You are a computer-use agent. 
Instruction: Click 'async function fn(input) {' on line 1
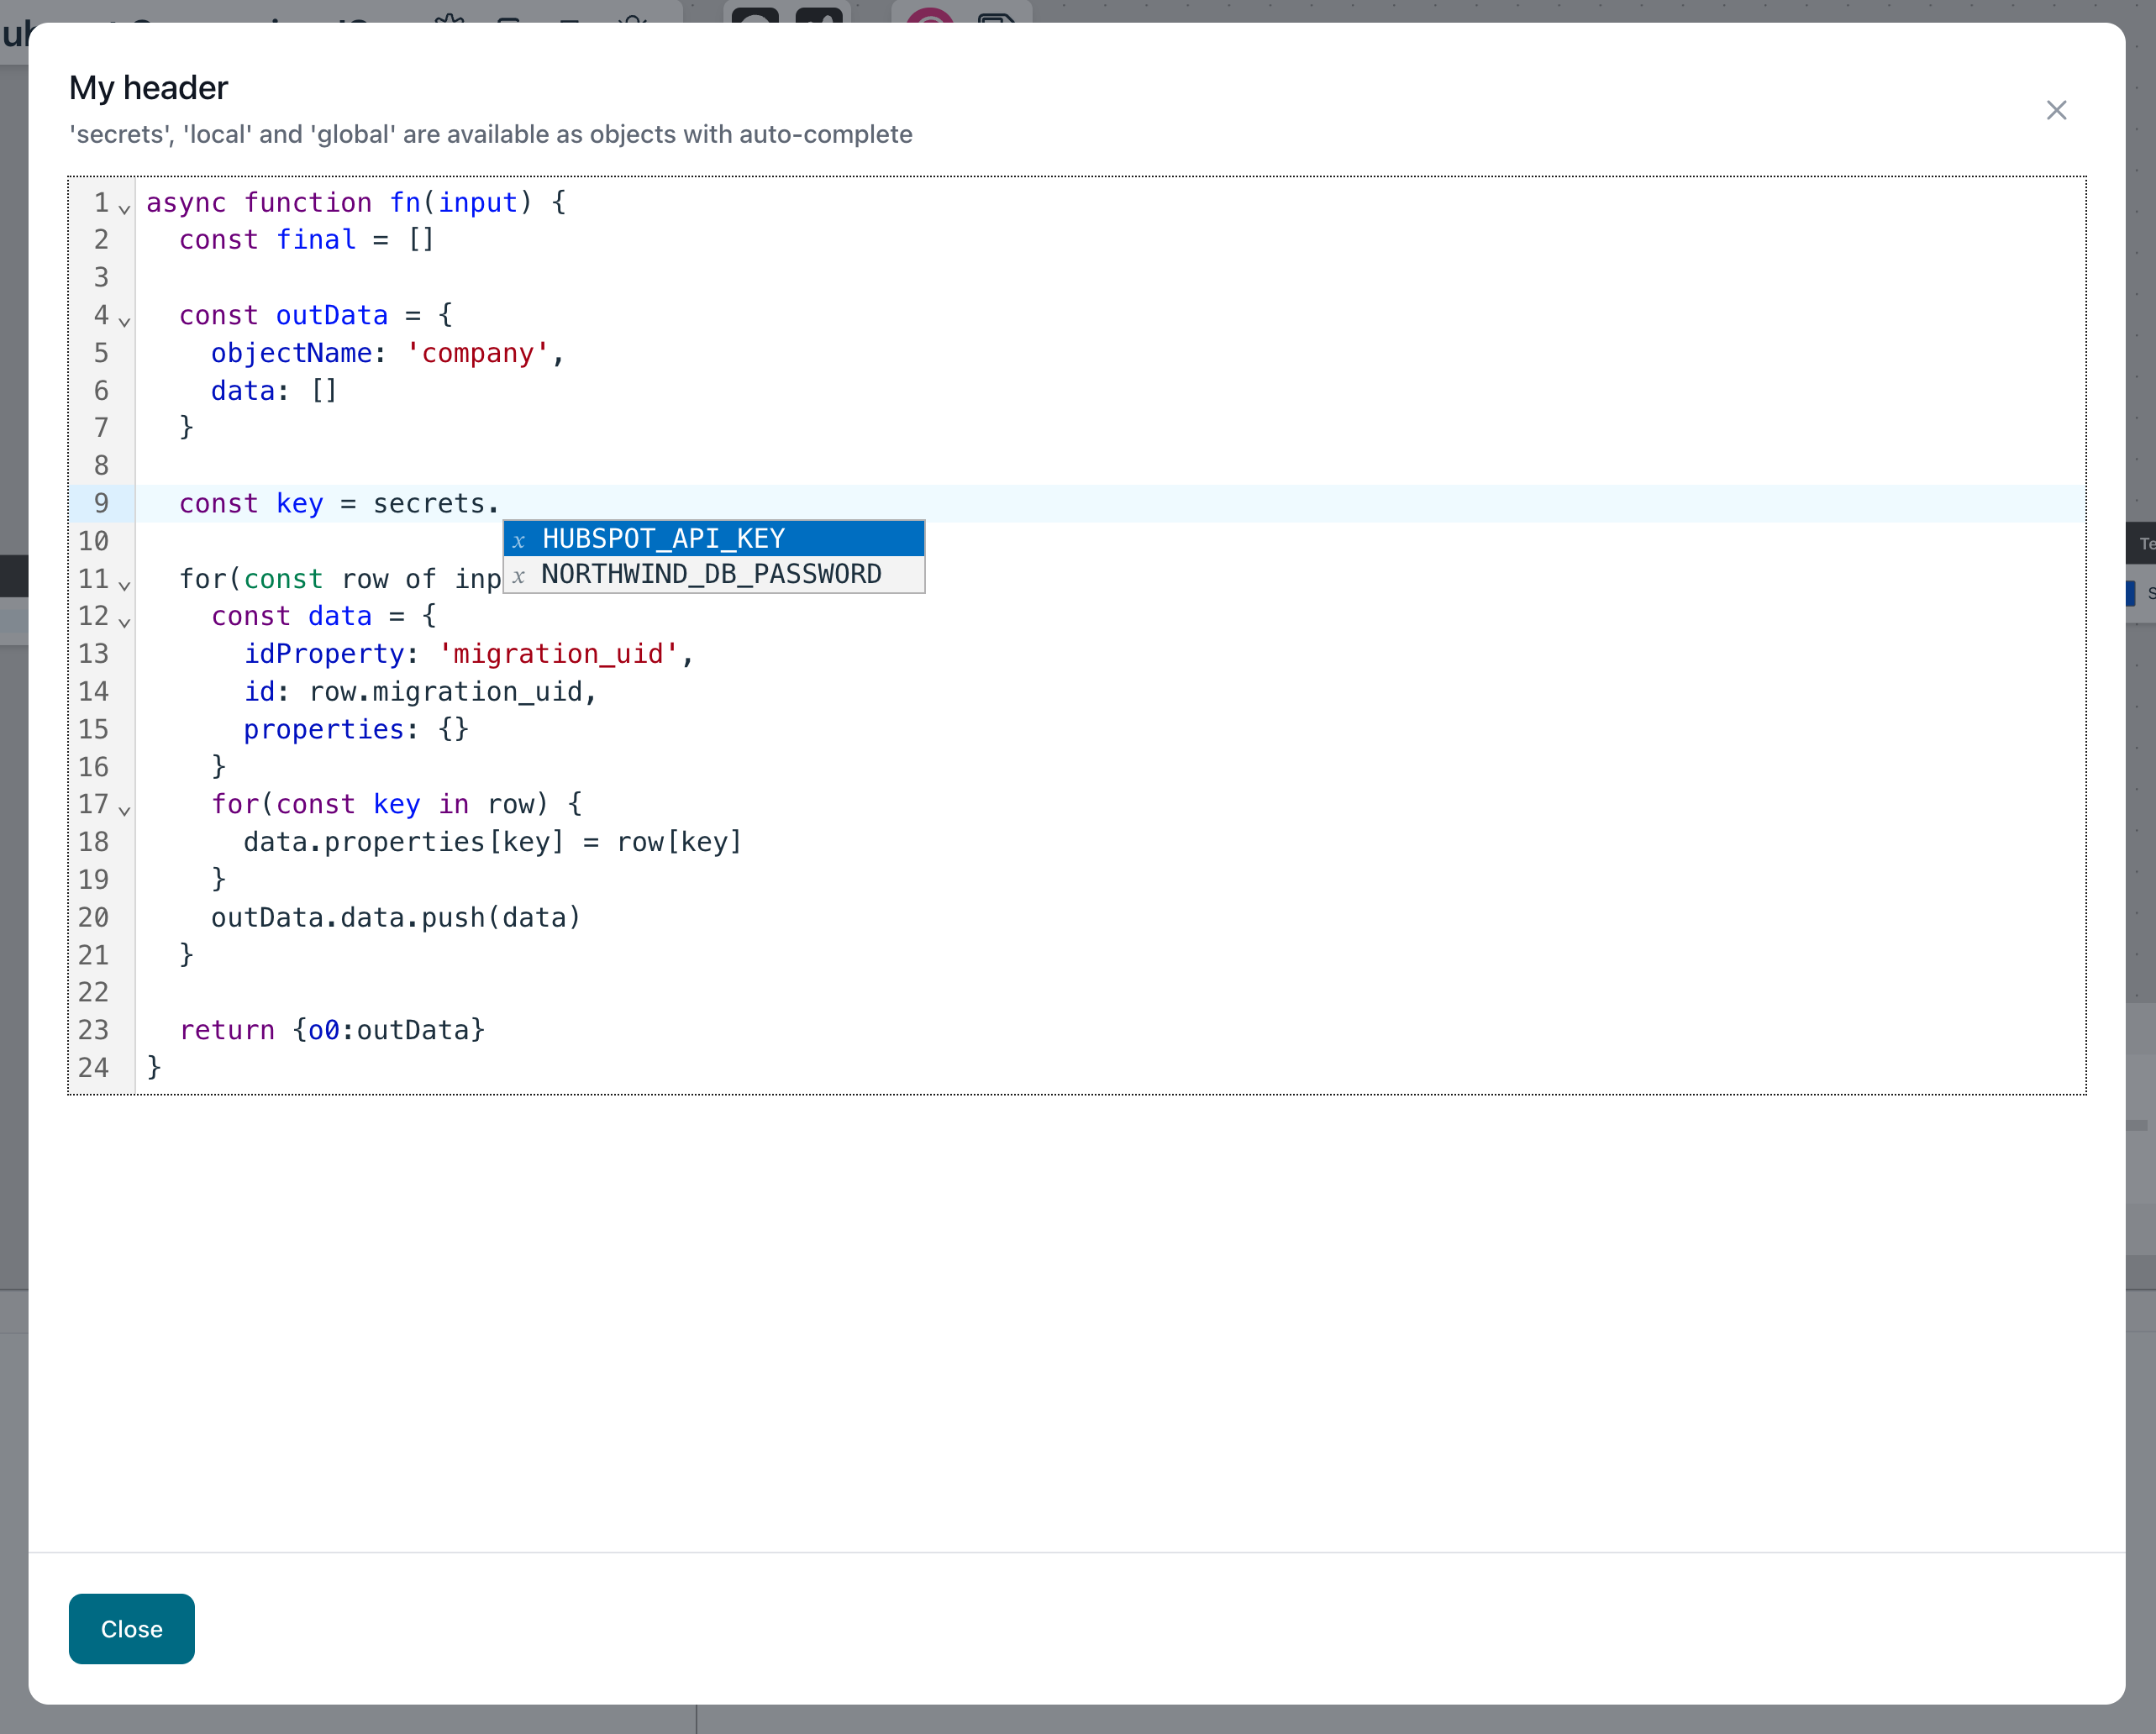coord(356,202)
